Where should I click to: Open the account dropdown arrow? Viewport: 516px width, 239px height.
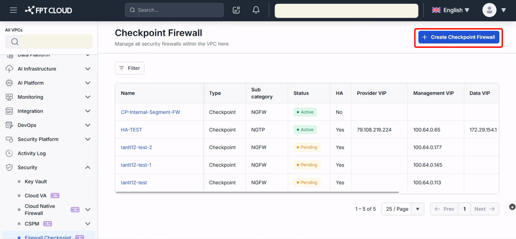click(x=503, y=10)
